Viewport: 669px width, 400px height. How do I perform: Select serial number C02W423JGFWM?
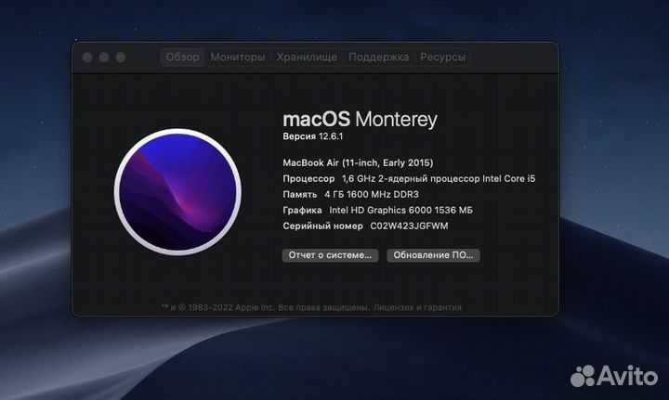pos(409,226)
